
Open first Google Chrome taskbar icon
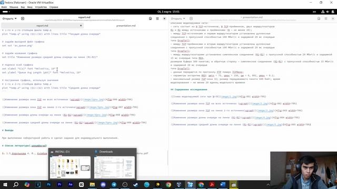(x=168, y=184)
